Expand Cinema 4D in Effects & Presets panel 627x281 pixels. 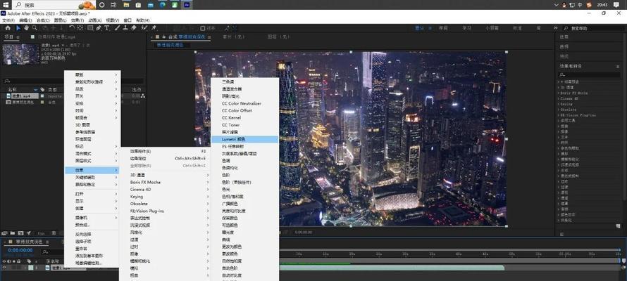[559, 98]
